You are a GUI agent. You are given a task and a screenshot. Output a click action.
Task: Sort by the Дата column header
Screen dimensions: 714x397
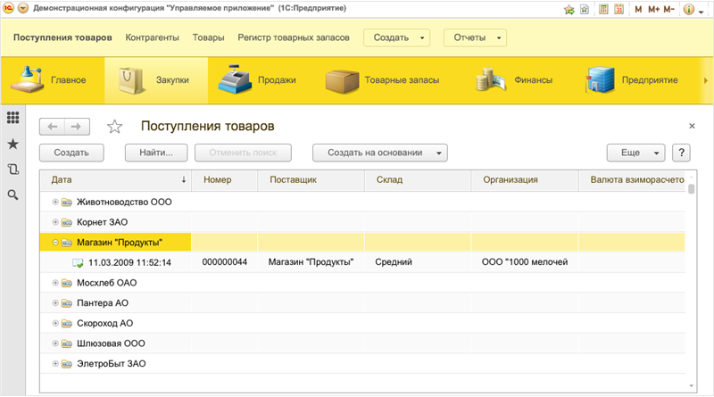tap(116, 180)
